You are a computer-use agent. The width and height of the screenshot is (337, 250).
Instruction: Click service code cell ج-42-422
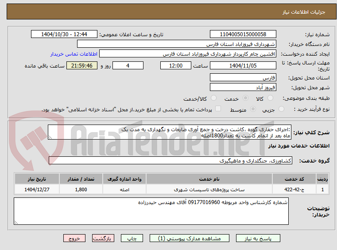click(294, 189)
